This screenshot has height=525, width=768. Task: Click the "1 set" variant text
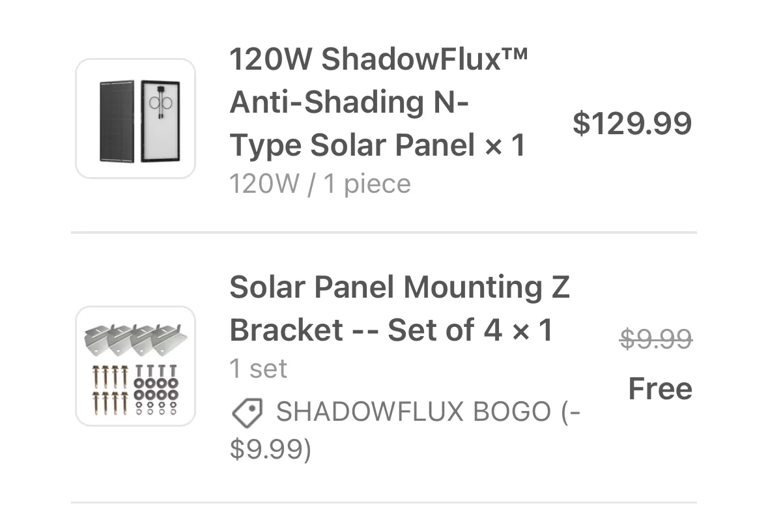[258, 369]
